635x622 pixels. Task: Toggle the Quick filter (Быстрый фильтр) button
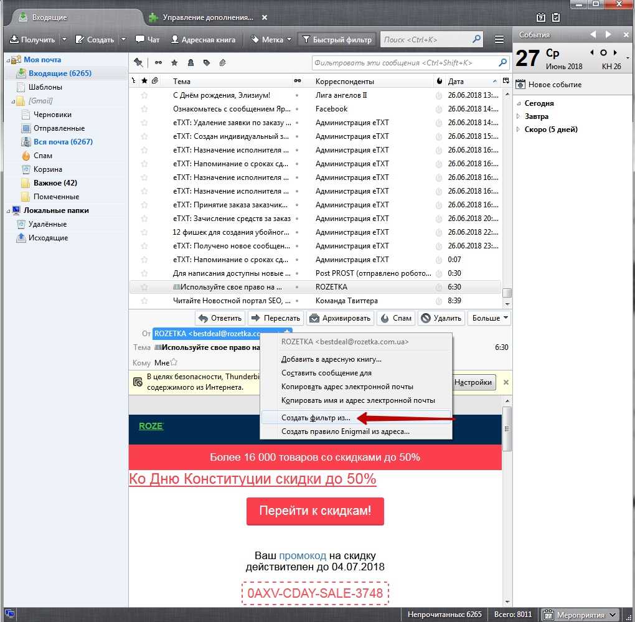[x=337, y=39]
